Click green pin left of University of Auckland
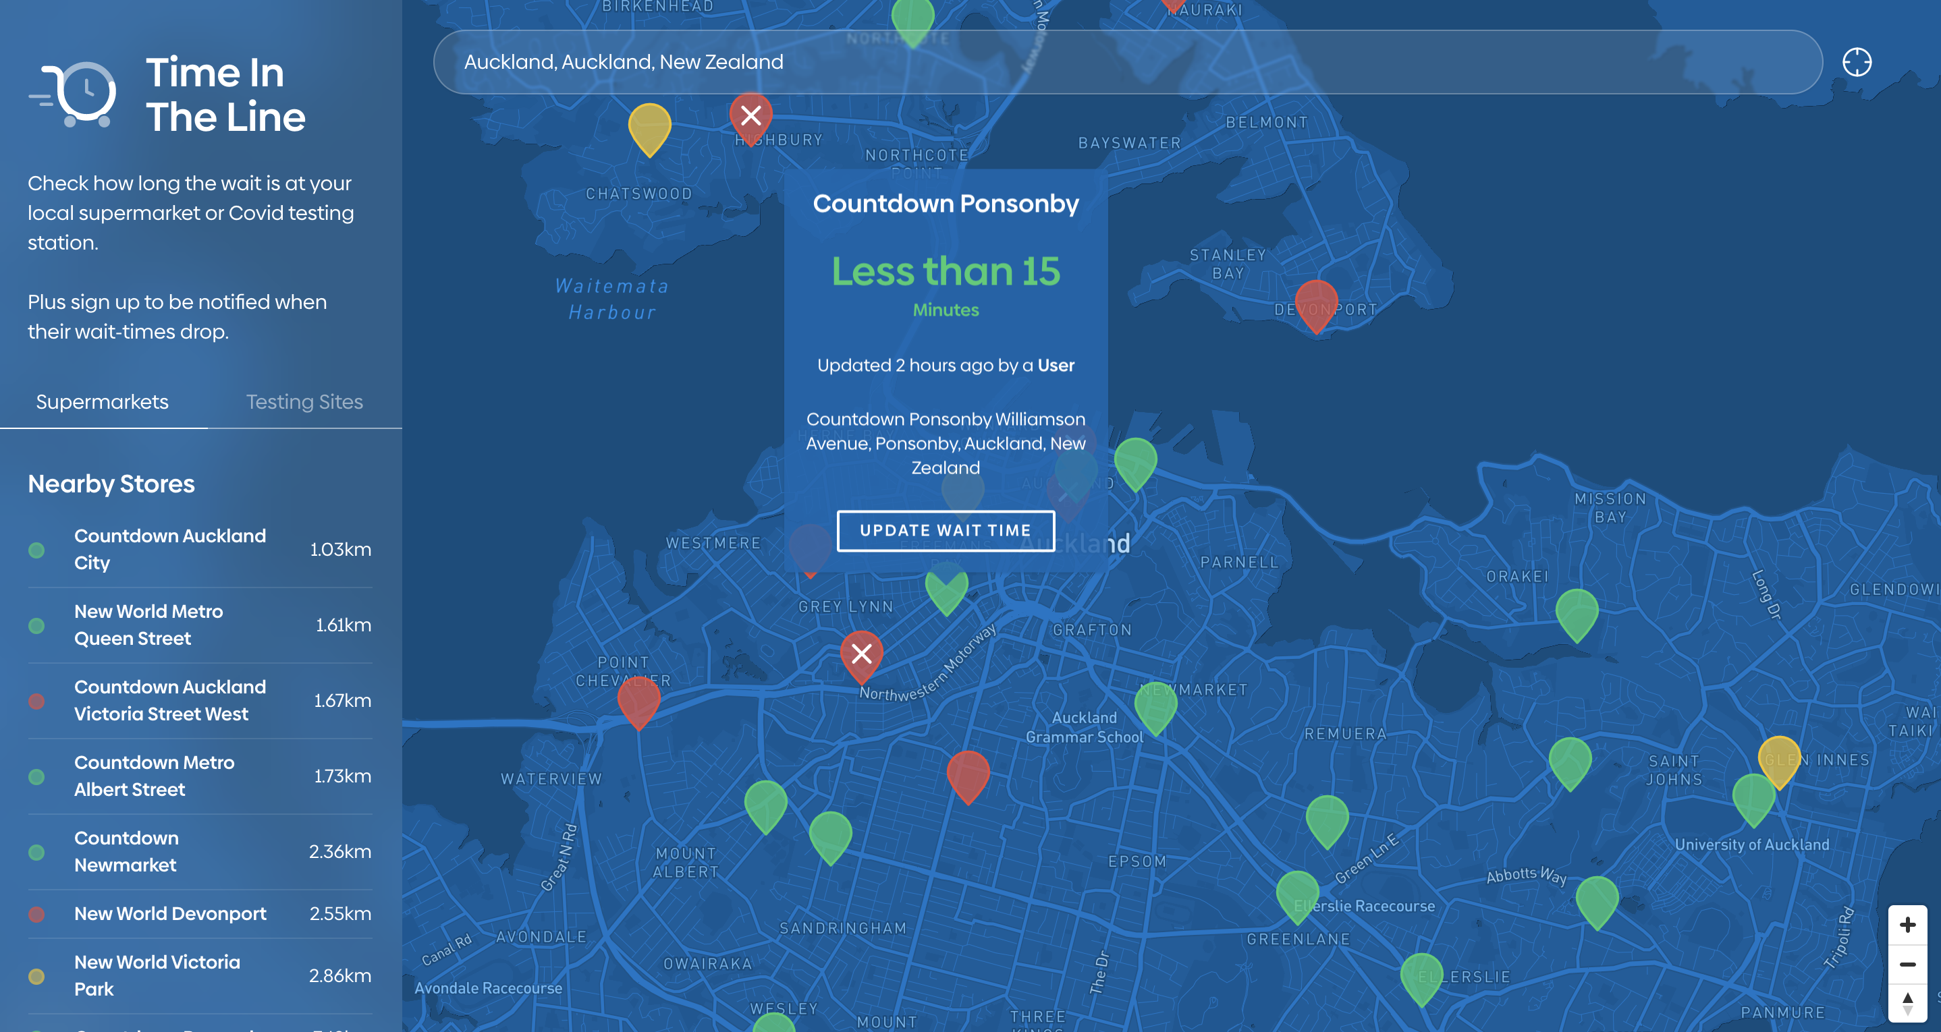This screenshot has width=1941, height=1032. (1753, 799)
